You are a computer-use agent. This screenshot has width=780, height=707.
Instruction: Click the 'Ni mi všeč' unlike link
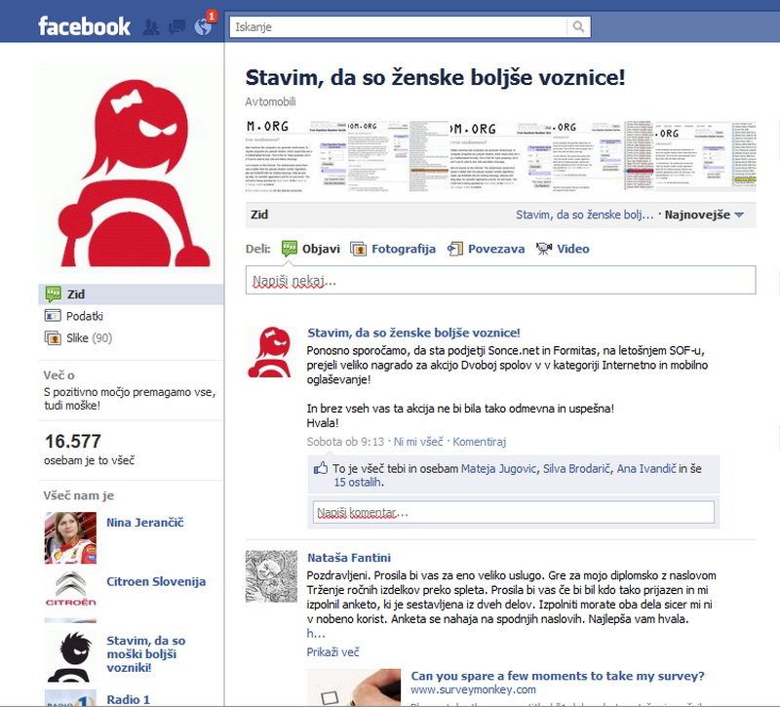point(418,442)
